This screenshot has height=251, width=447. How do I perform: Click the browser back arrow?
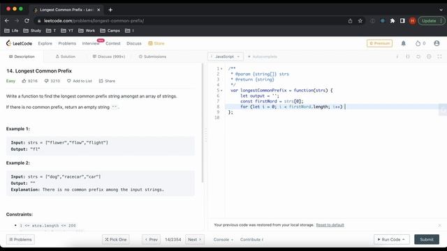[x=7, y=21]
